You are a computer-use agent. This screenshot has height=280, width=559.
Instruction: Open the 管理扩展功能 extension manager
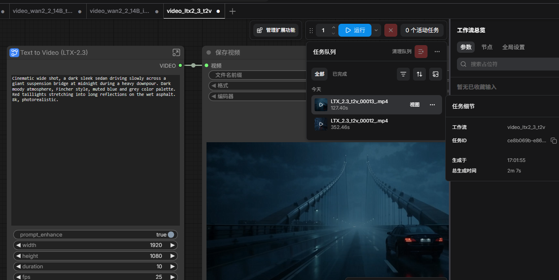point(276,30)
